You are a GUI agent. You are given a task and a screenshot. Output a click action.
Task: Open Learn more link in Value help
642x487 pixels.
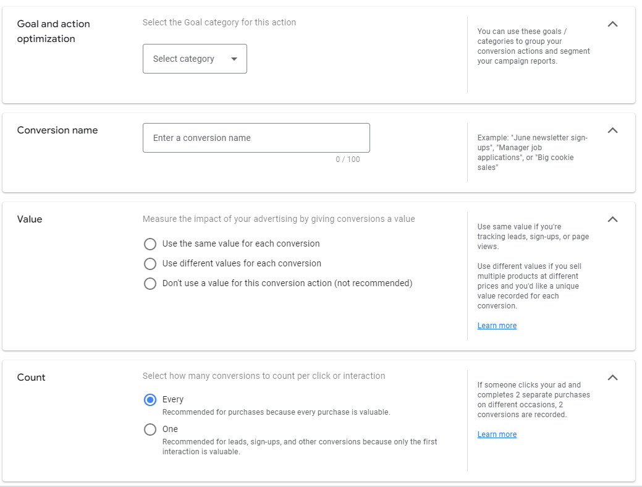(x=497, y=326)
